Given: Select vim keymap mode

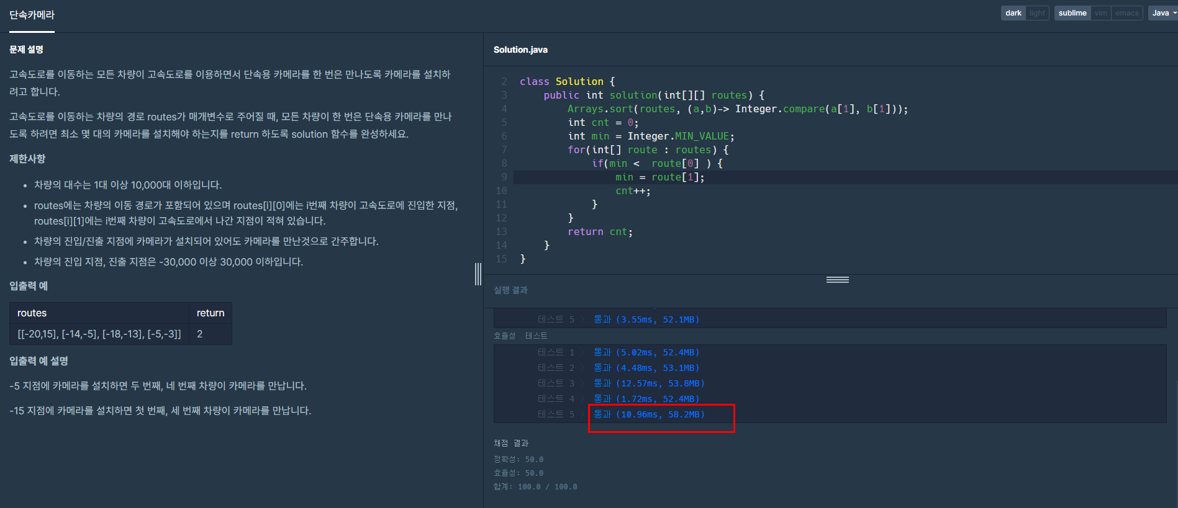Looking at the screenshot, I should pos(1101,13).
